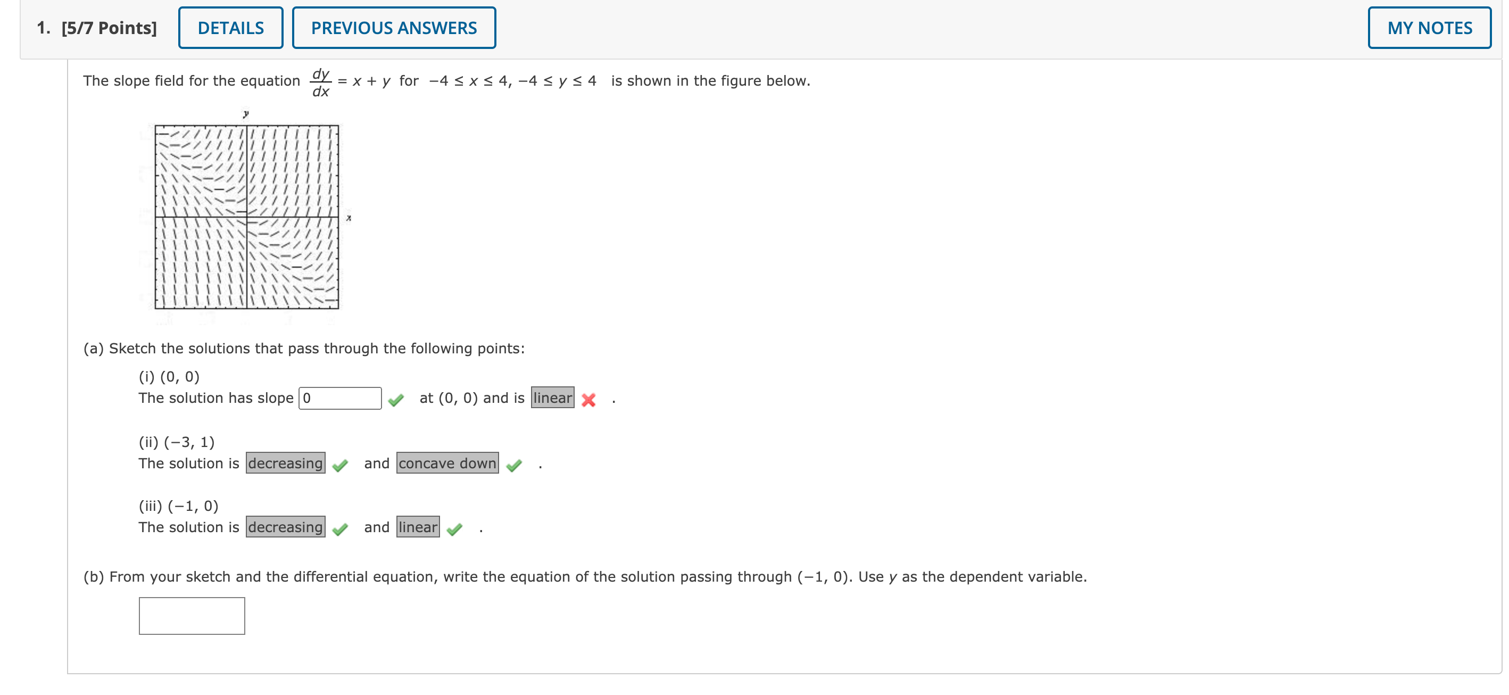Click the question header [5/7 Points]
The width and height of the screenshot is (1509, 695).
pos(109,27)
